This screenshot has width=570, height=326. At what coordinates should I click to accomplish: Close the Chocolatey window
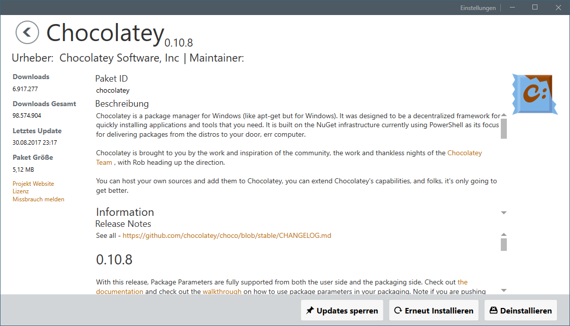point(558,7)
